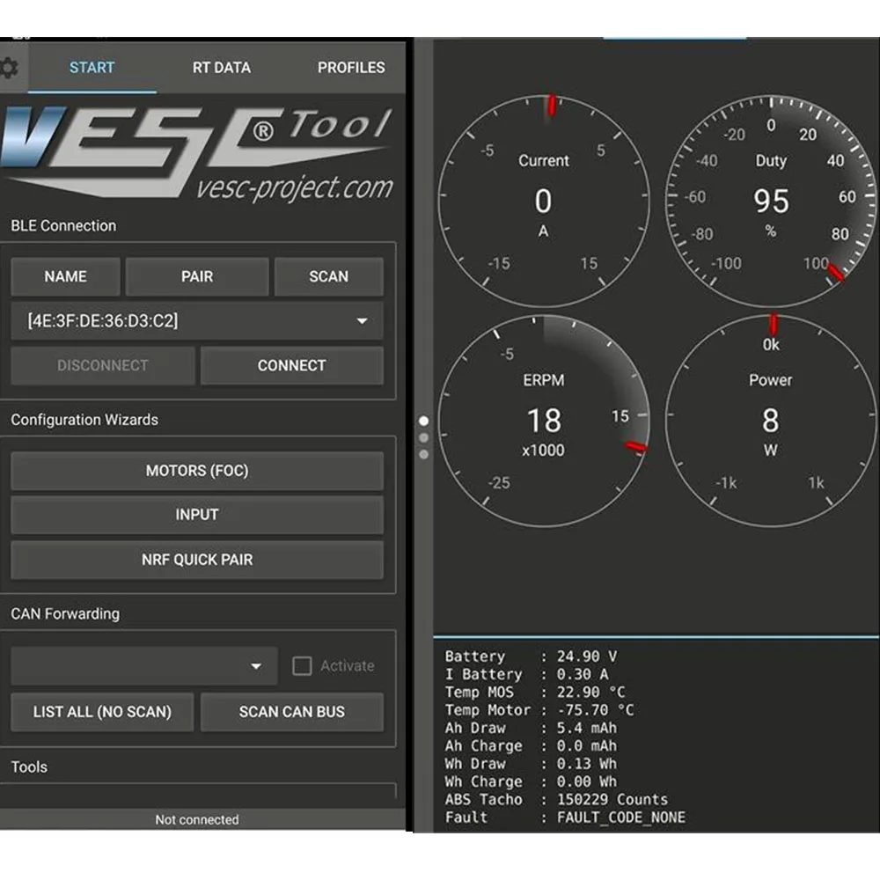
Task: Click the 'Battery : 24.90 V' line
Action: [x=531, y=656]
